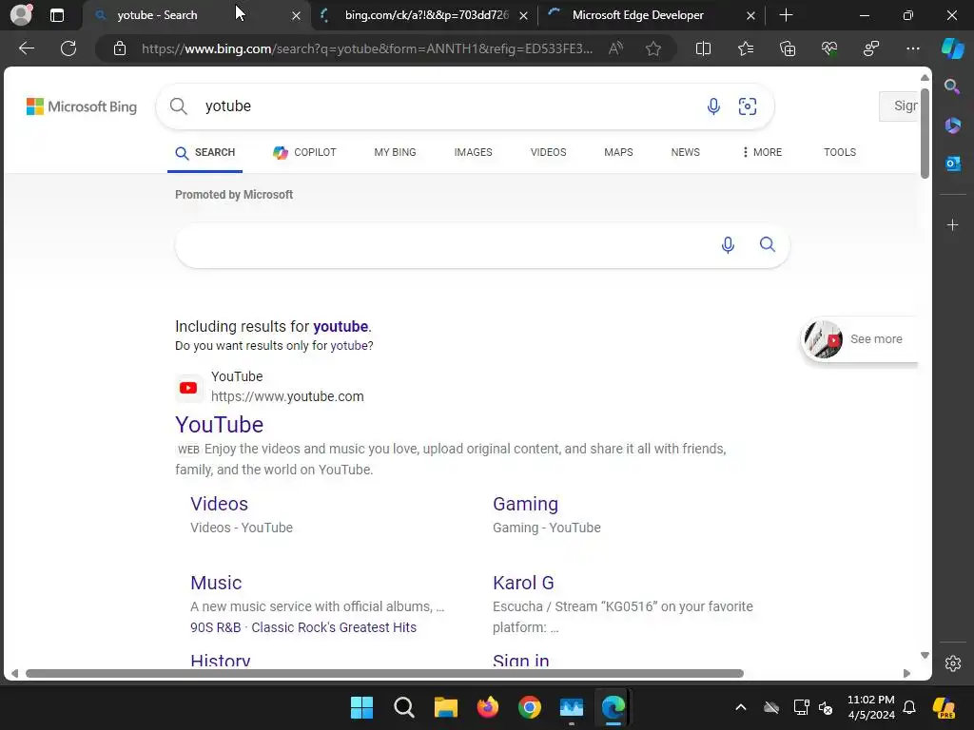This screenshot has width=974, height=730.
Task: Add a new app to the sidebar
Action: pyautogui.click(x=952, y=224)
